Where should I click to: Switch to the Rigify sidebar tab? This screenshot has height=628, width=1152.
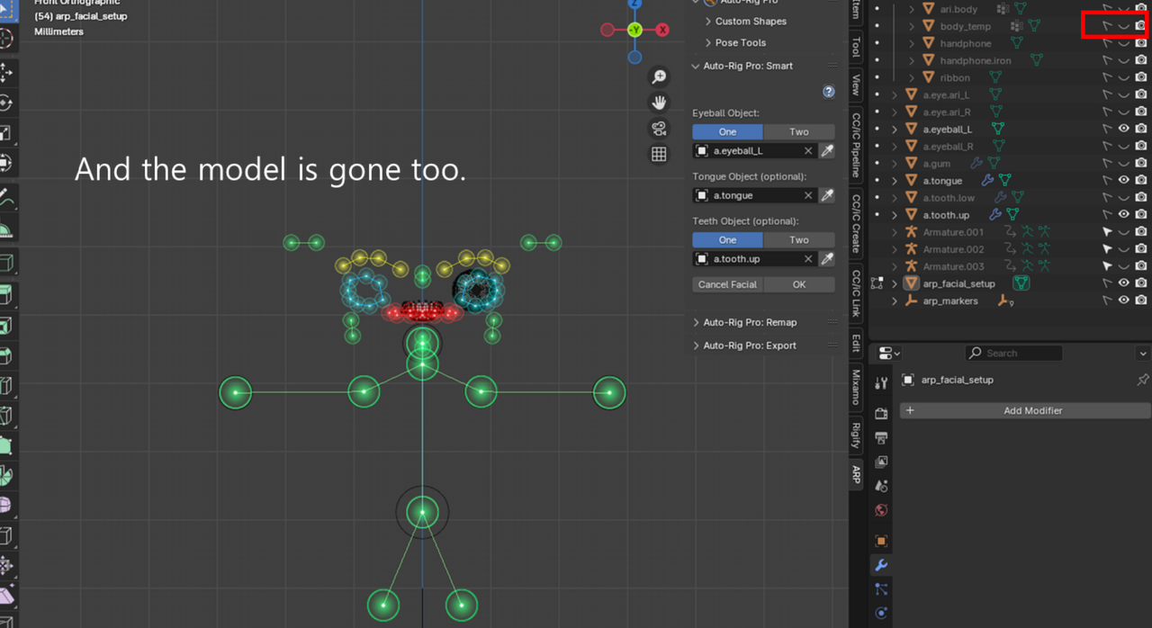point(856,436)
